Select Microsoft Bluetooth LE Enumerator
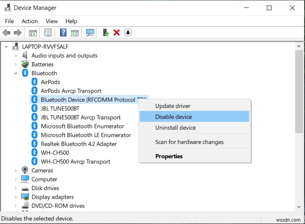The height and width of the screenshot is (224, 305). point(86,135)
